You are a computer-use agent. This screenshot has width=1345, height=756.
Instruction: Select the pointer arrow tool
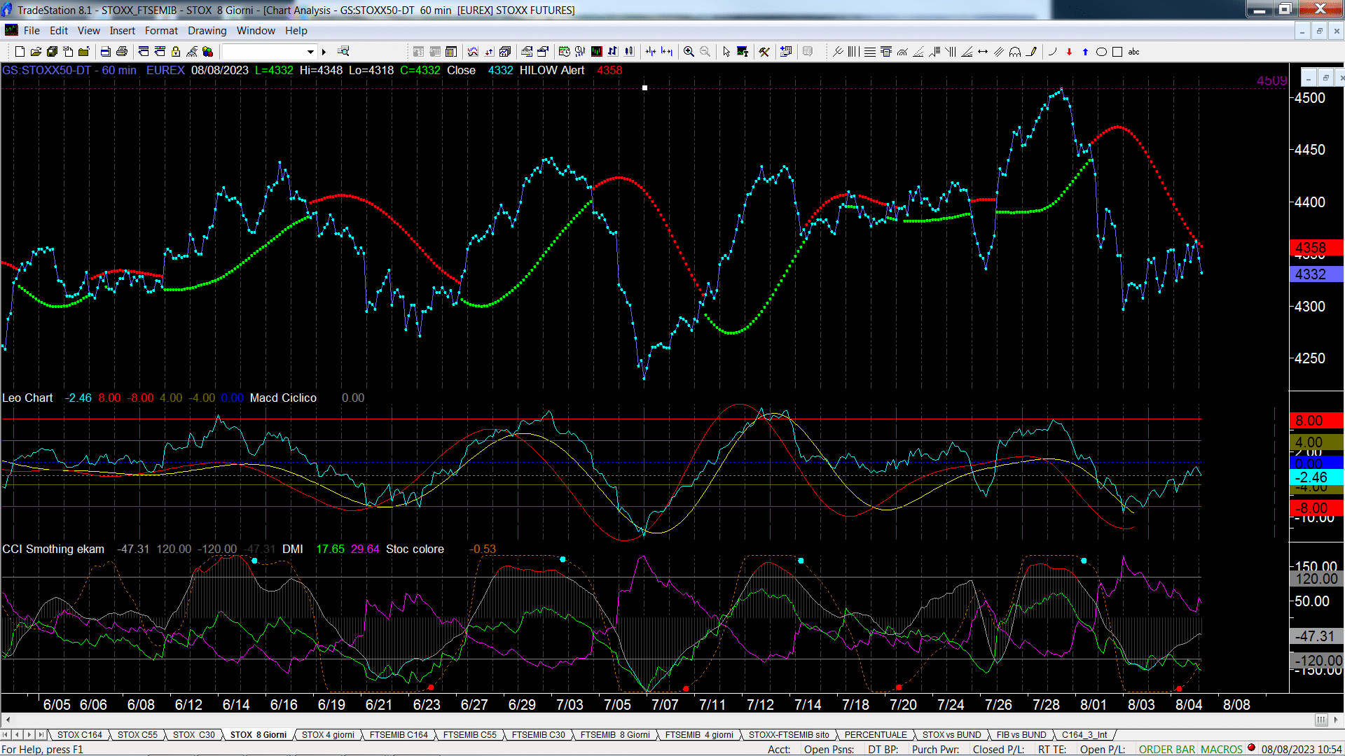coord(726,52)
